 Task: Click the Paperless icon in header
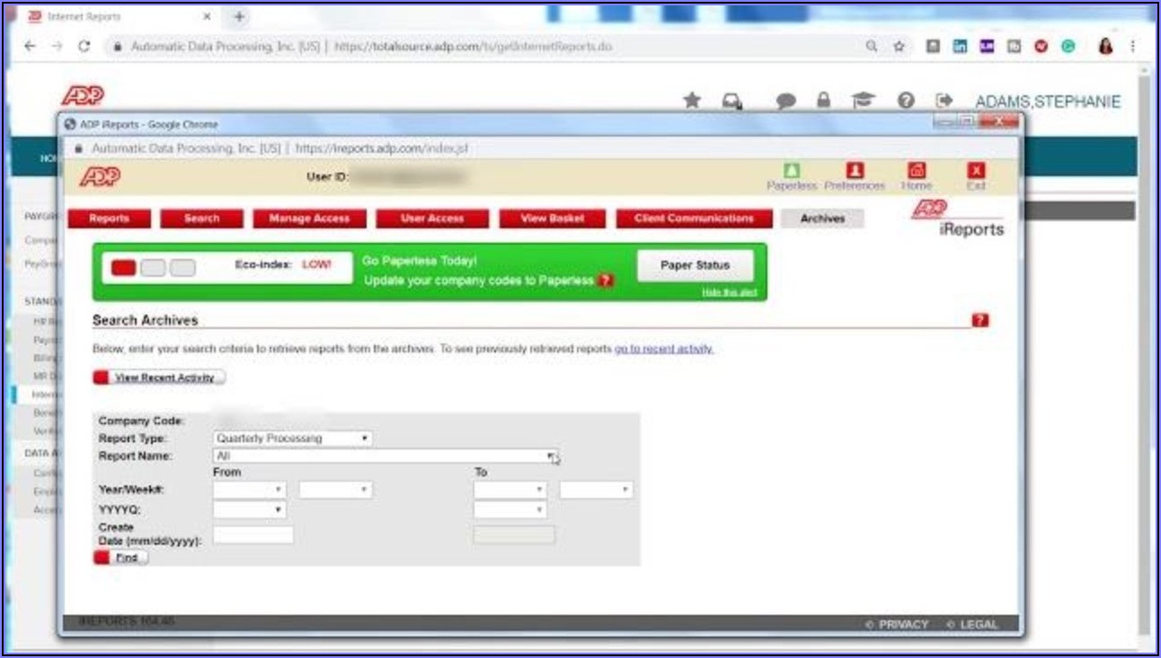(791, 172)
